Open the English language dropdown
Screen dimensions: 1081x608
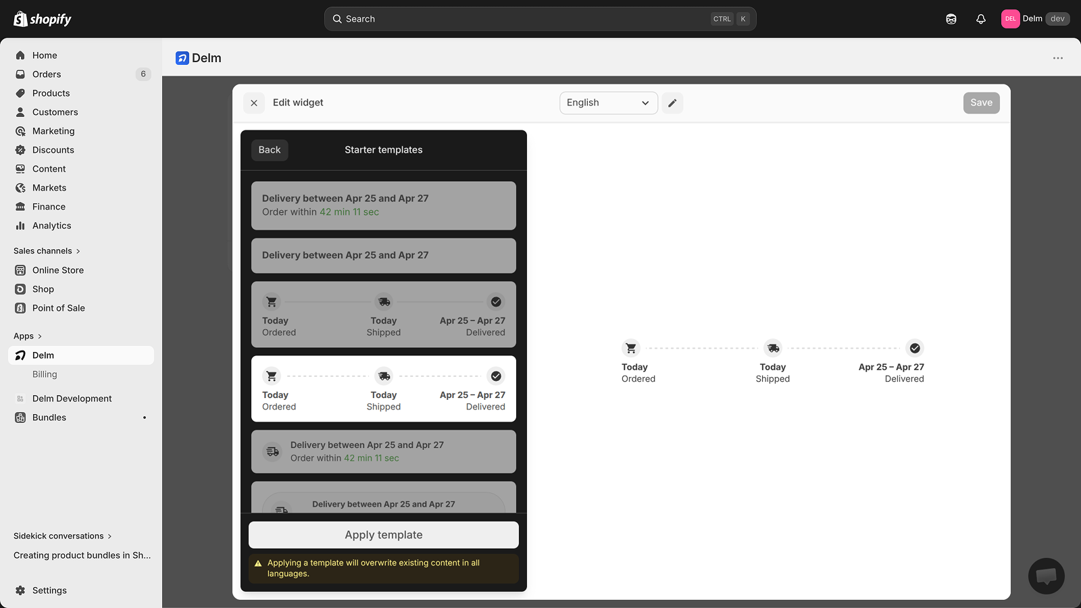(x=607, y=103)
